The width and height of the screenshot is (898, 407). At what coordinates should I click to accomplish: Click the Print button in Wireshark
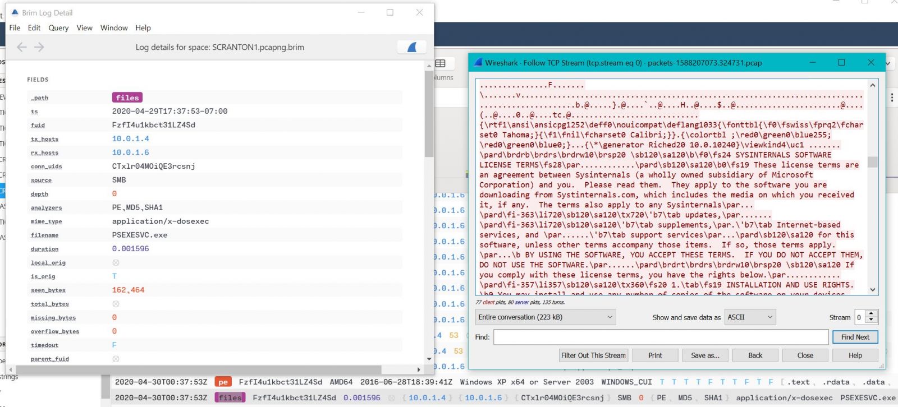point(655,355)
